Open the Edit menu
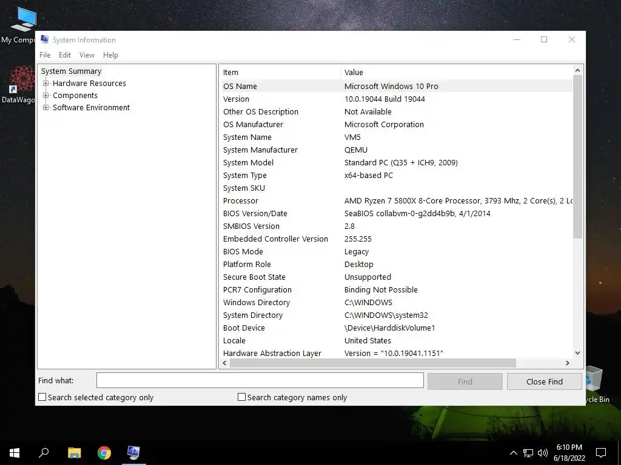 [64, 55]
